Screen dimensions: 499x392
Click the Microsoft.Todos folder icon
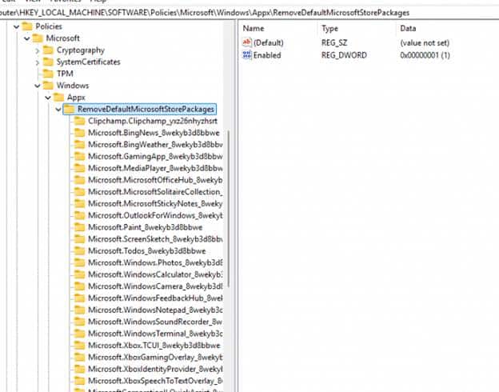click(x=79, y=250)
